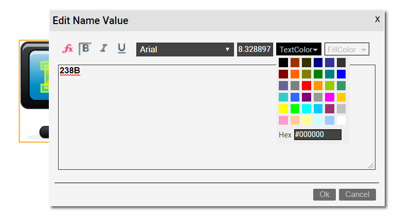This screenshot has height=218, width=395.
Task: Choose the yellow color swatch
Action: click(x=283, y=109)
